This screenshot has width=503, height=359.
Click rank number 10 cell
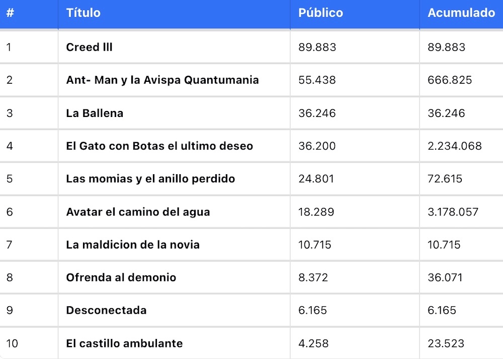[13, 343]
